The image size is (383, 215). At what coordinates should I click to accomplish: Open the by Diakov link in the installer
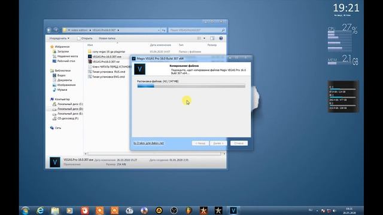click(149, 143)
